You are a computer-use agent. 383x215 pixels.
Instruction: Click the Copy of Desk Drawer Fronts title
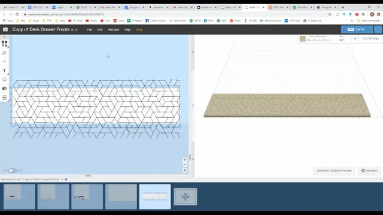41,29
